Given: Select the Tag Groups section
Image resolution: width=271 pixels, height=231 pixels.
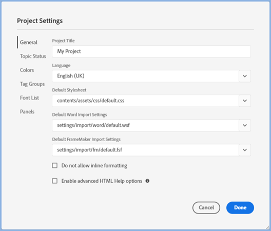Looking at the screenshot, I should [x=32, y=84].
